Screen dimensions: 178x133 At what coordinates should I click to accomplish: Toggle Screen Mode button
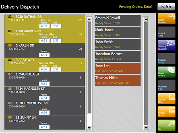coord(166,99)
